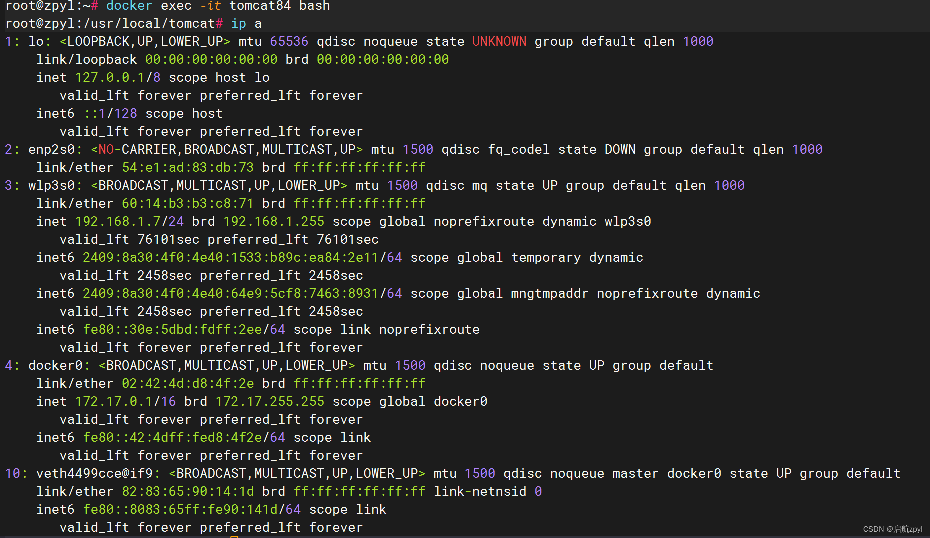
Task: Click the interface name docker0 on line 4
Action: (x=55, y=365)
